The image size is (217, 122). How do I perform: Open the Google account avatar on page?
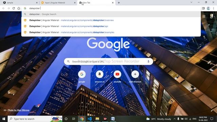pos(211,16)
